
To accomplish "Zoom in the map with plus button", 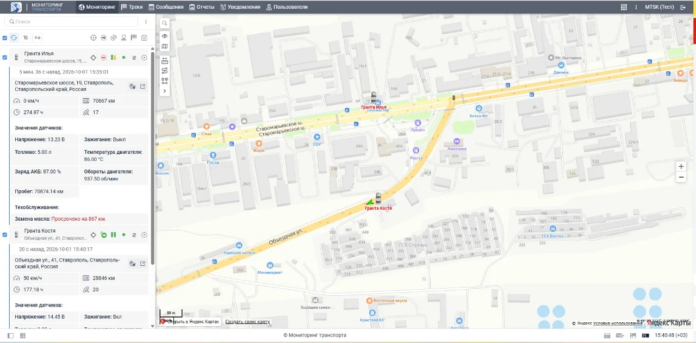I will point(681,166).
